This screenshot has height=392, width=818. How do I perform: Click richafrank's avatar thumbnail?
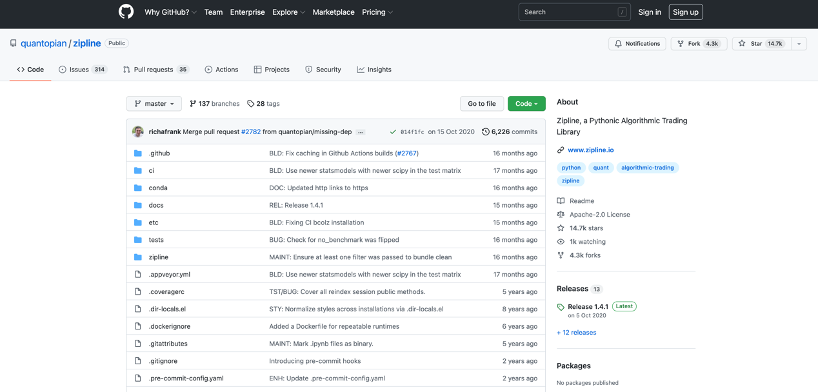tap(138, 132)
